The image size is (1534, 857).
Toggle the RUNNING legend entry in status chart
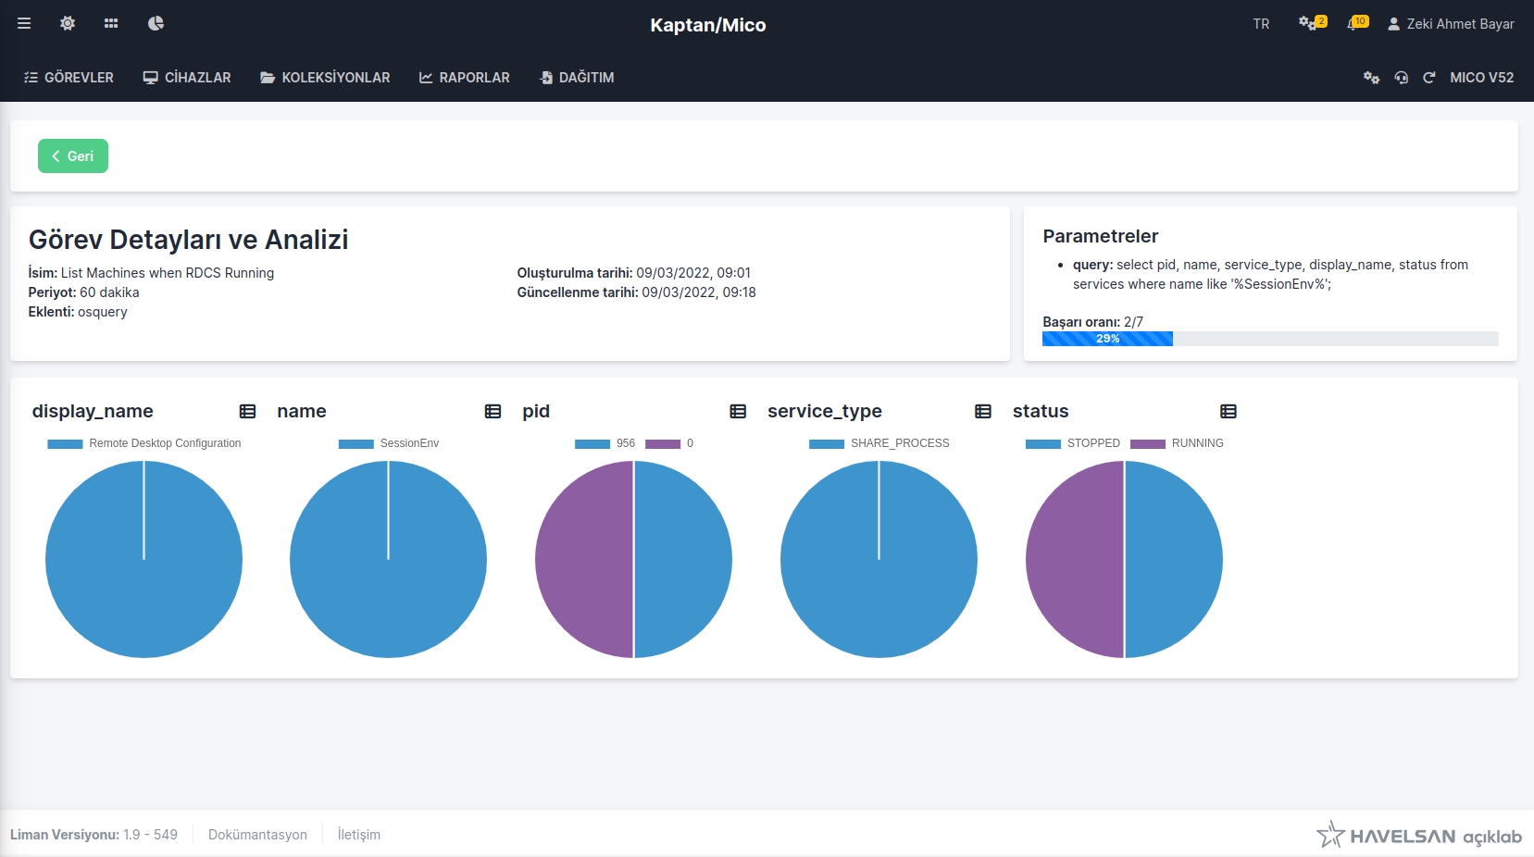pyautogui.click(x=1177, y=443)
